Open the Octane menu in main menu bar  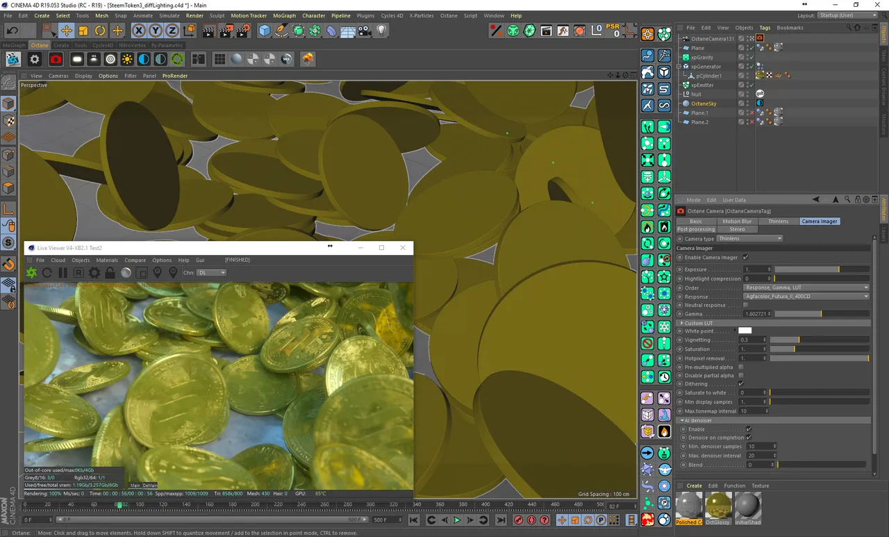pyautogui.click(x=449, y=15)
